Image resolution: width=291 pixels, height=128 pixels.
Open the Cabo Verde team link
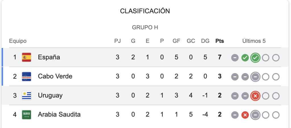tap(55, 76)
